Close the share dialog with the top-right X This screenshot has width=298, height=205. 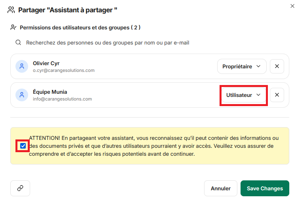pos(292,6)
